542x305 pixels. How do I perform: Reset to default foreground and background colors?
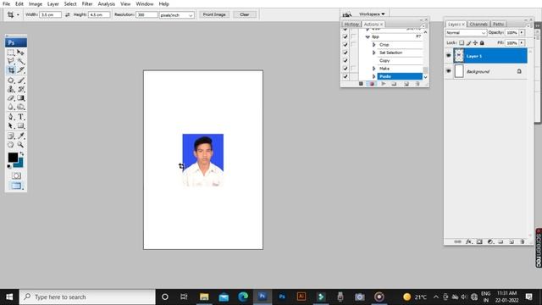click(9, 167)
